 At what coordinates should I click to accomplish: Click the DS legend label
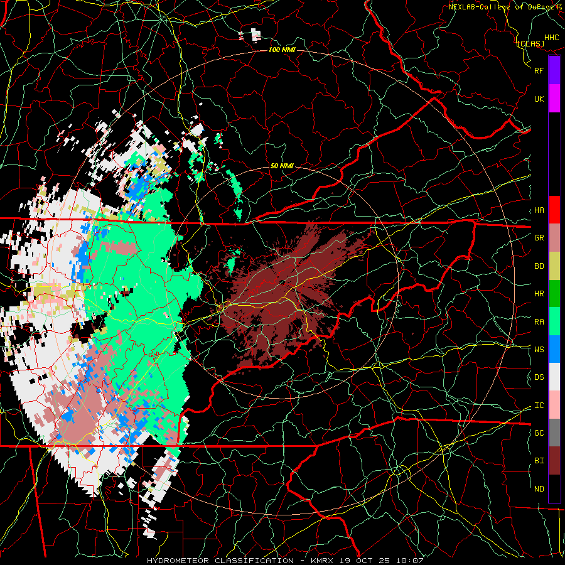(539, 377)
